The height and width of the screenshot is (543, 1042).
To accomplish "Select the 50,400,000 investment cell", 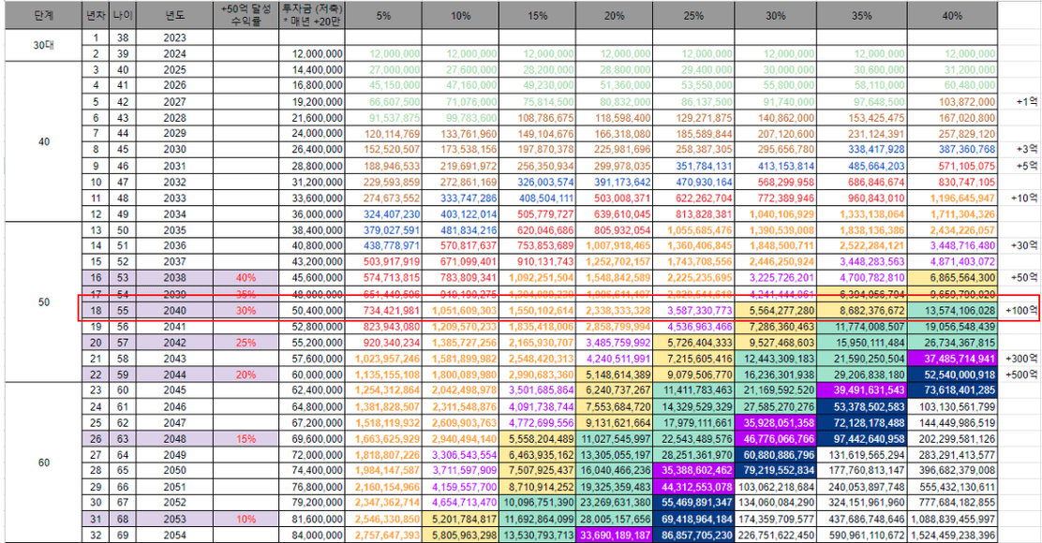I will tap(312, 311).
